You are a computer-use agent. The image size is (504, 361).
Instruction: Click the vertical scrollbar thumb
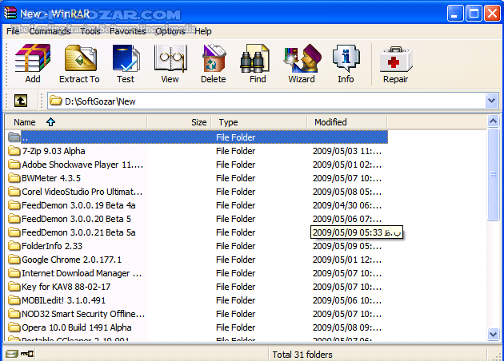pyautogui.click(x=493, y=175)
